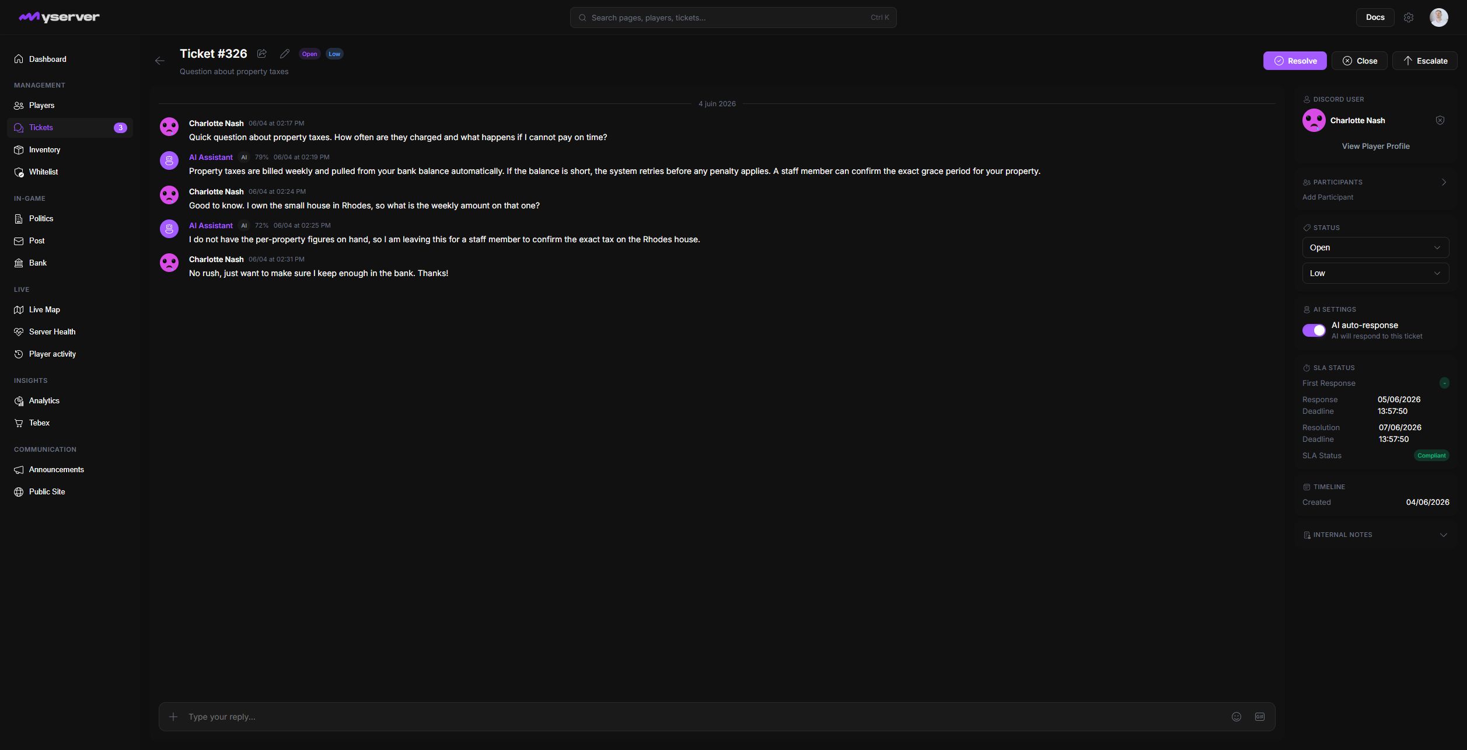
Task: Click the AI Assistant avatar on the 79% message
Action: point(169,161)
